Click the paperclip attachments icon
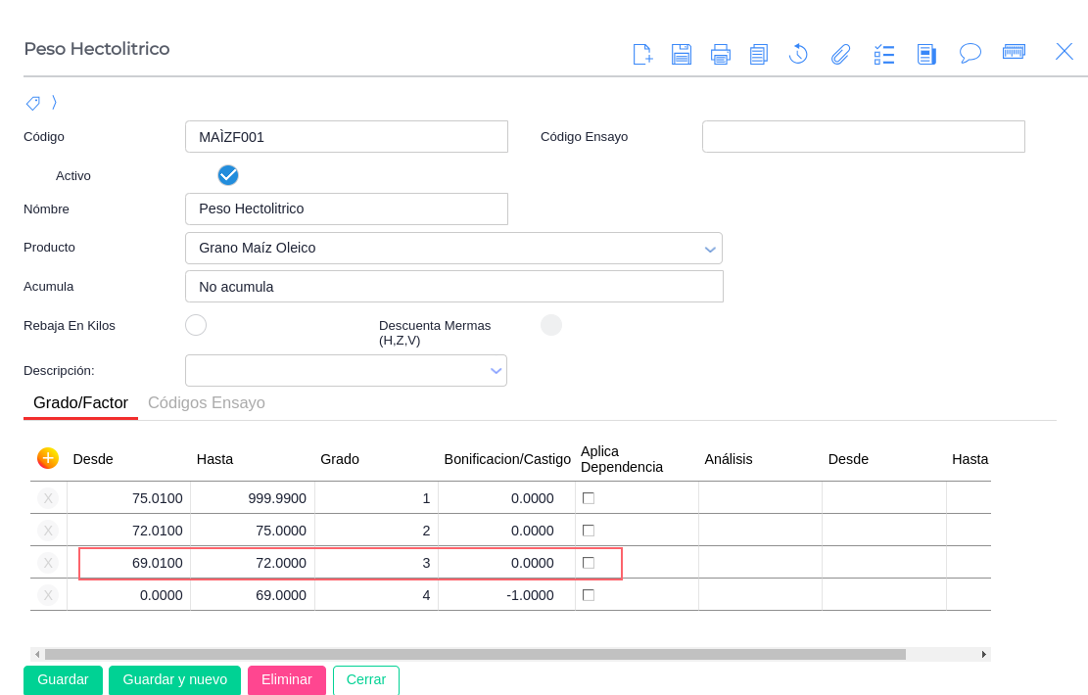1088x695 pixels. [840, 54]
